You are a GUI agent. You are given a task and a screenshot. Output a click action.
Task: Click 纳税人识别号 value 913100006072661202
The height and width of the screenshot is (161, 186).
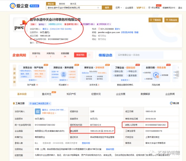tap(155, 125)
